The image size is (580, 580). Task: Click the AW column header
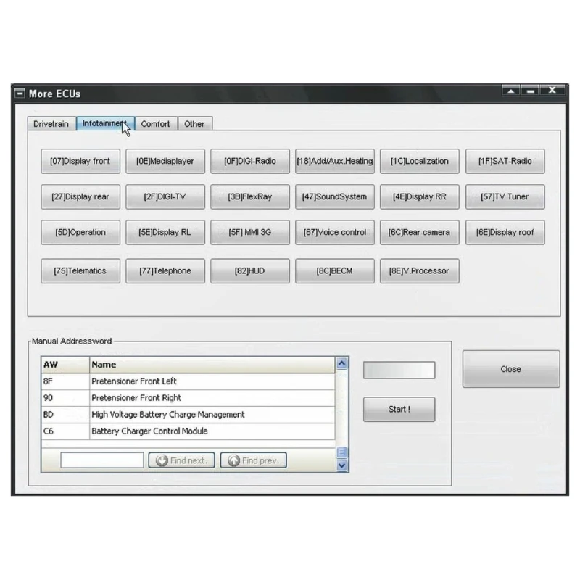[x=65, y=365]
